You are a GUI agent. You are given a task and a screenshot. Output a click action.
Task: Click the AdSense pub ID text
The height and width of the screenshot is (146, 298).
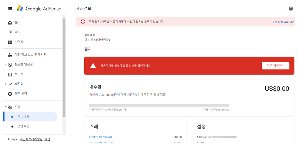click(204, 137)
